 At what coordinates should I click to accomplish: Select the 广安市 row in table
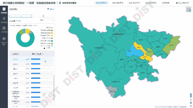coord(31,78)
